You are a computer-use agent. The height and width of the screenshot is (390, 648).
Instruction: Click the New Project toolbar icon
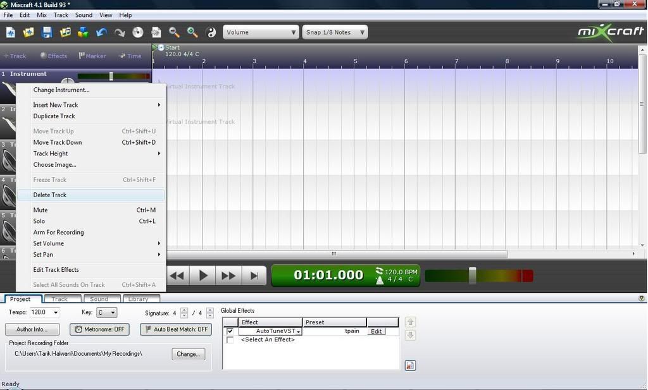click(10, 32)
